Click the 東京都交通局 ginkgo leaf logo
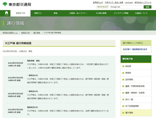The image size is (156, 118). pos(5,4)
